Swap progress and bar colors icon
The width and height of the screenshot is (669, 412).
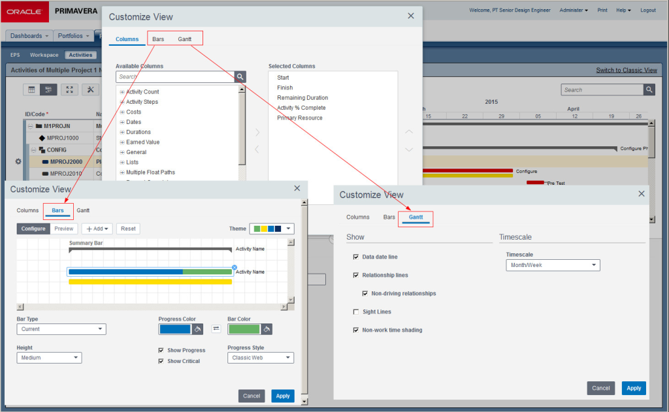(x=216, y=328)
